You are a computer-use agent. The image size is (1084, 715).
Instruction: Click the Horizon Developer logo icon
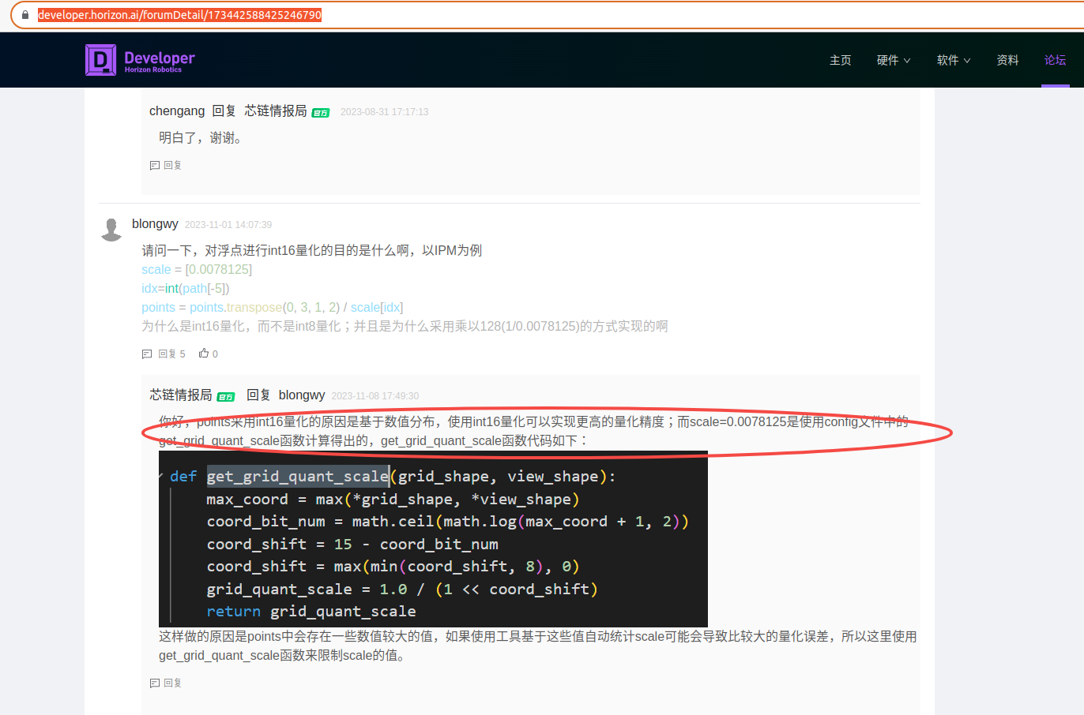tap(100, 60)
